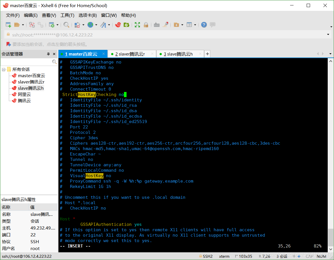This screenshot has width=334, height=260.
Task: Select the 所有会话 folder
Action: (x=21, y=69)
